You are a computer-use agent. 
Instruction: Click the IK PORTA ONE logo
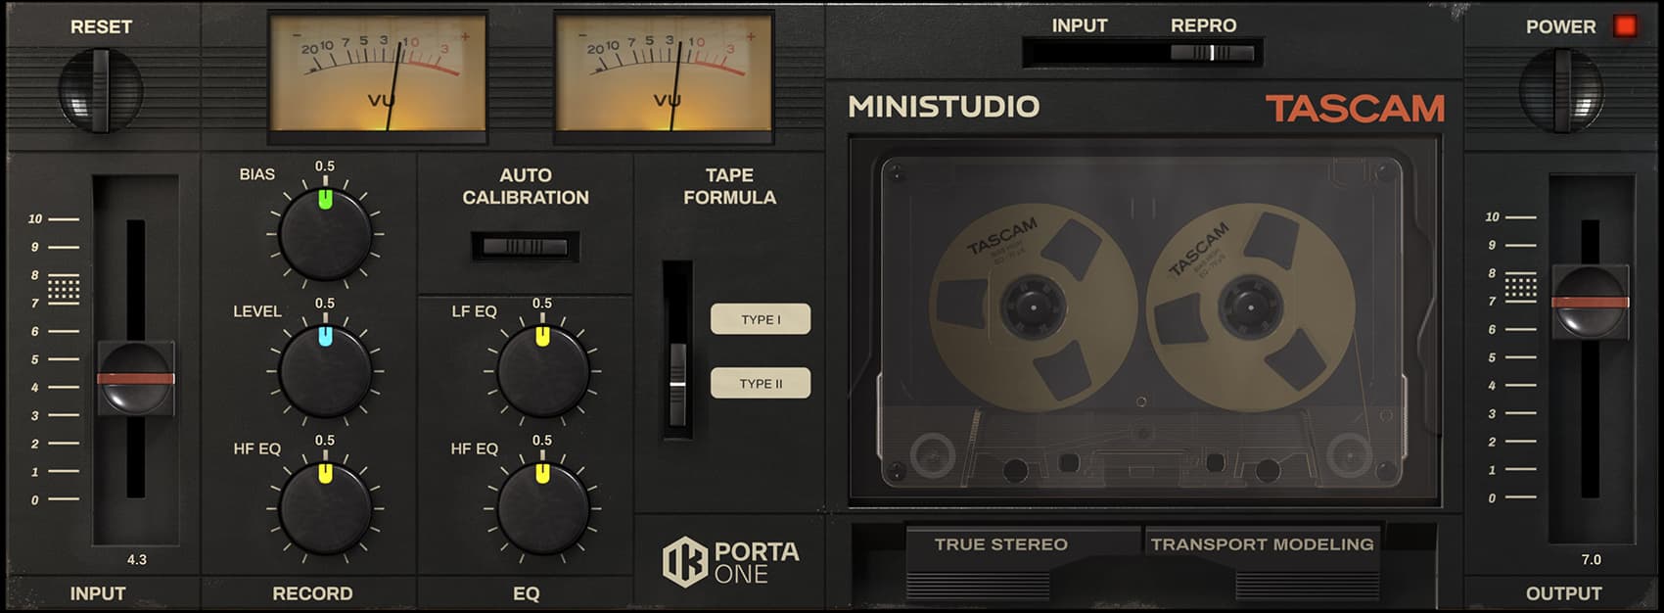[731, 563]
